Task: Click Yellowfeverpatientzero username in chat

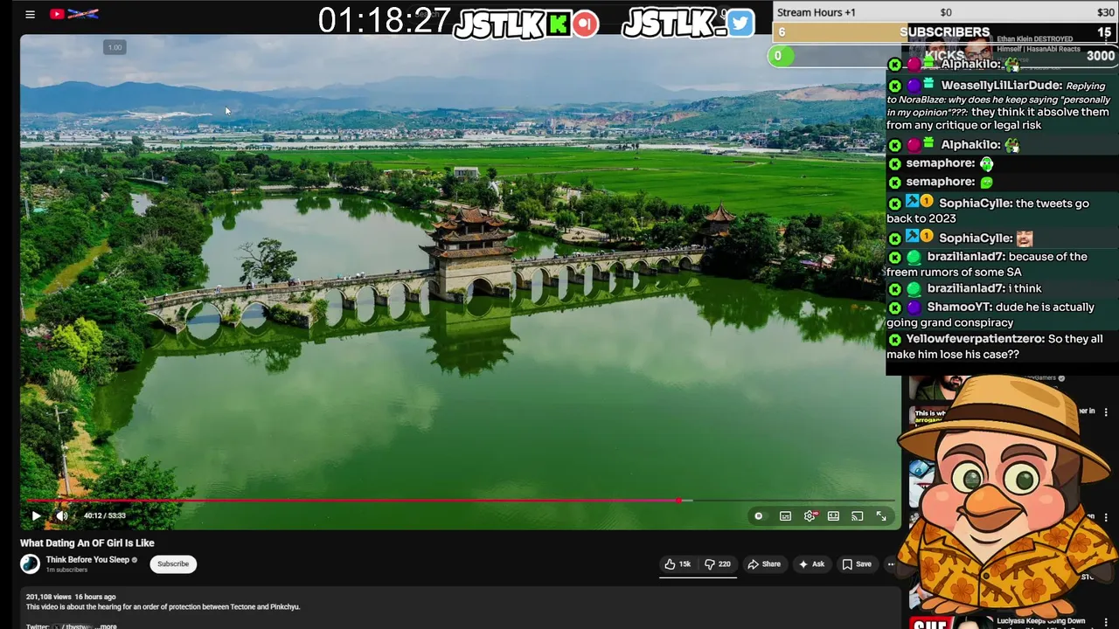Action: 975,339
